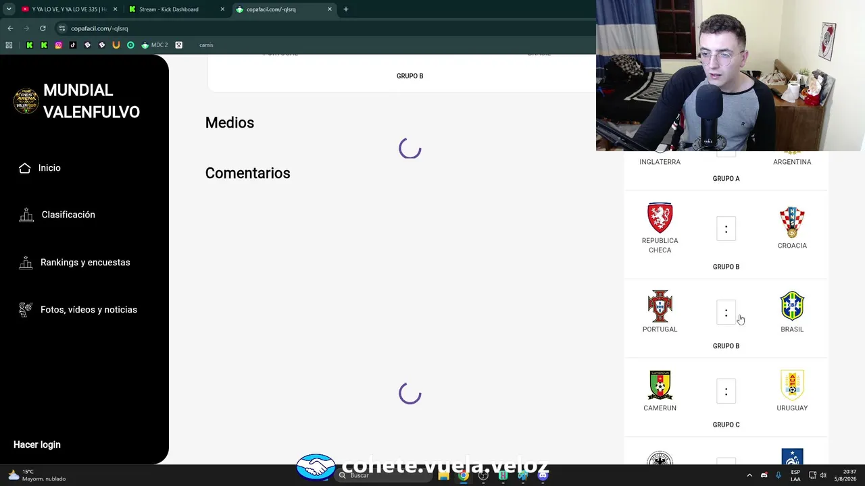Go to Inicio in the sidebar

[49, 168]
